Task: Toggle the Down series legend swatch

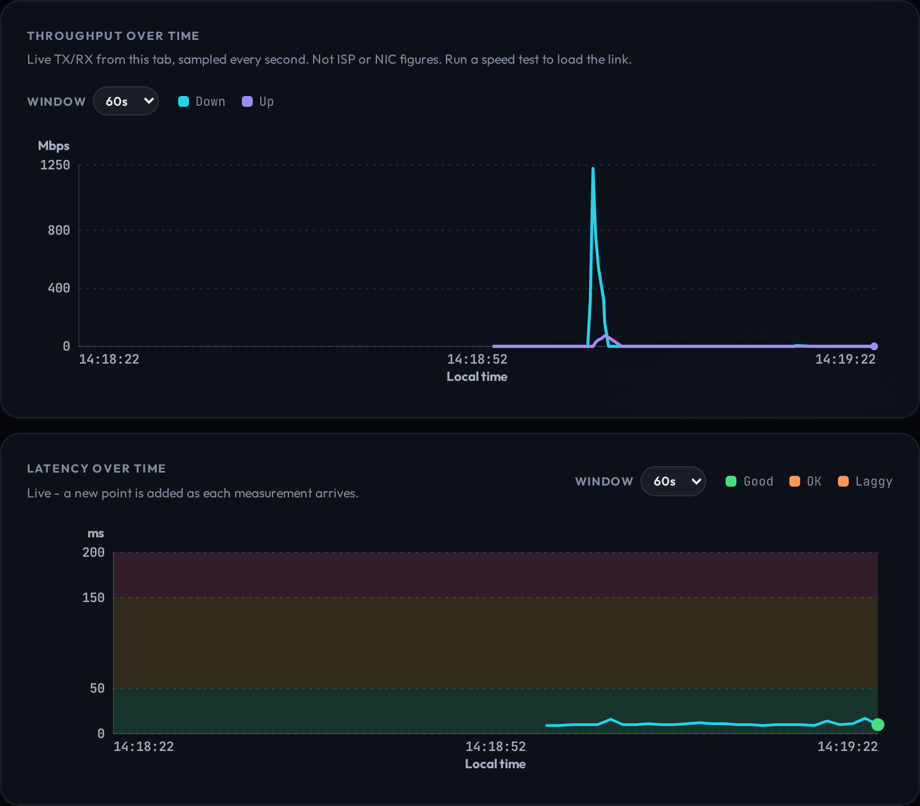Action: 184,101
